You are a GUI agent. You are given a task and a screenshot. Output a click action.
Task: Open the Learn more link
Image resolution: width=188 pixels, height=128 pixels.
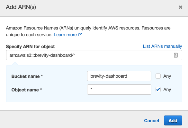(x=65, y=35)
